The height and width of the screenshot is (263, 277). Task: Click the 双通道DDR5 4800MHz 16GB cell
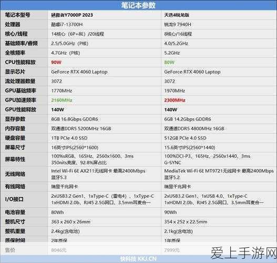pos(194,129)
